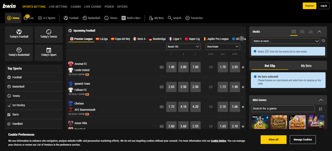Switch to Copa del Rey tab

[121, 39]
